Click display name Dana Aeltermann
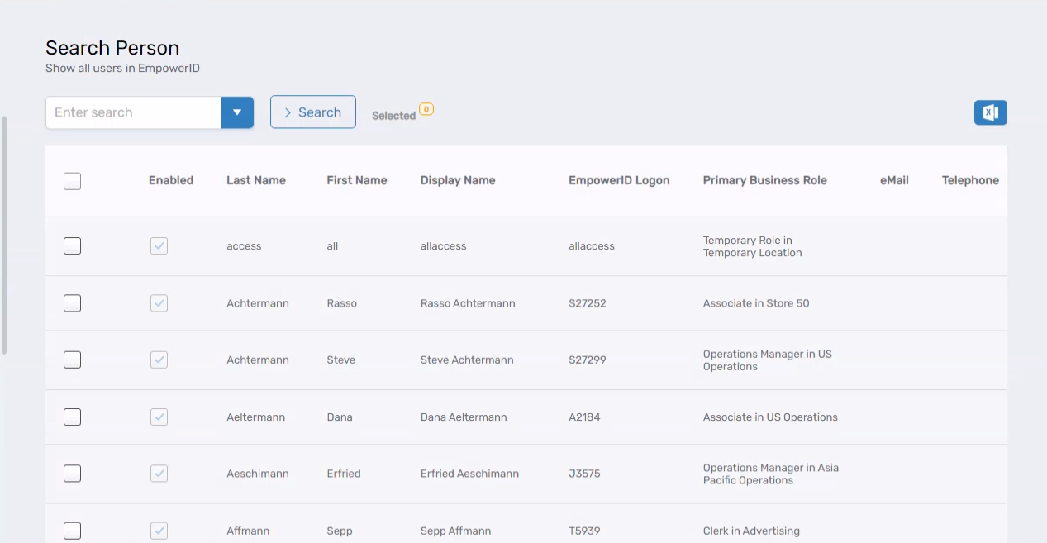 [464, 417]
